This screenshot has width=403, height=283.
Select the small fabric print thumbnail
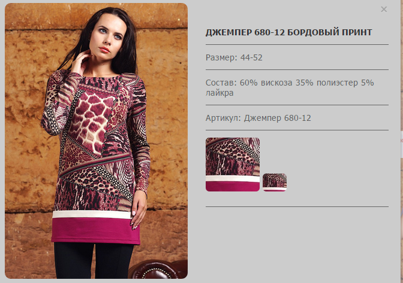275,182
